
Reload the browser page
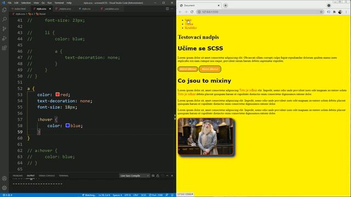pos(192,12)
